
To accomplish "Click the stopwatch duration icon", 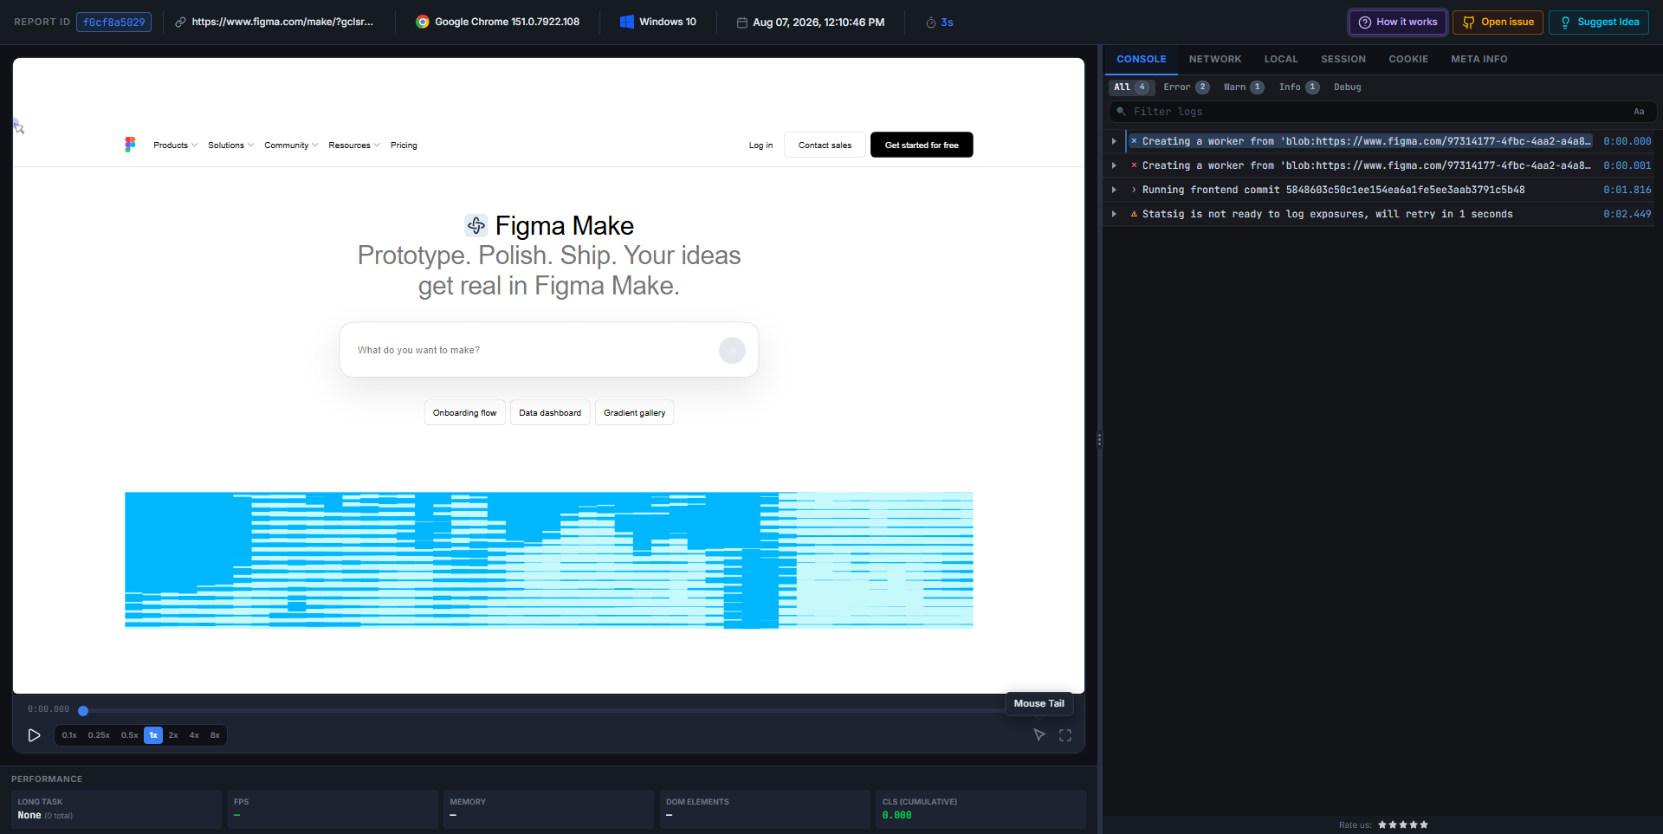I will click(x=931, y=23).
